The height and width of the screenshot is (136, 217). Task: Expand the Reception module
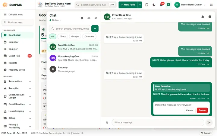tap(17, 88)
